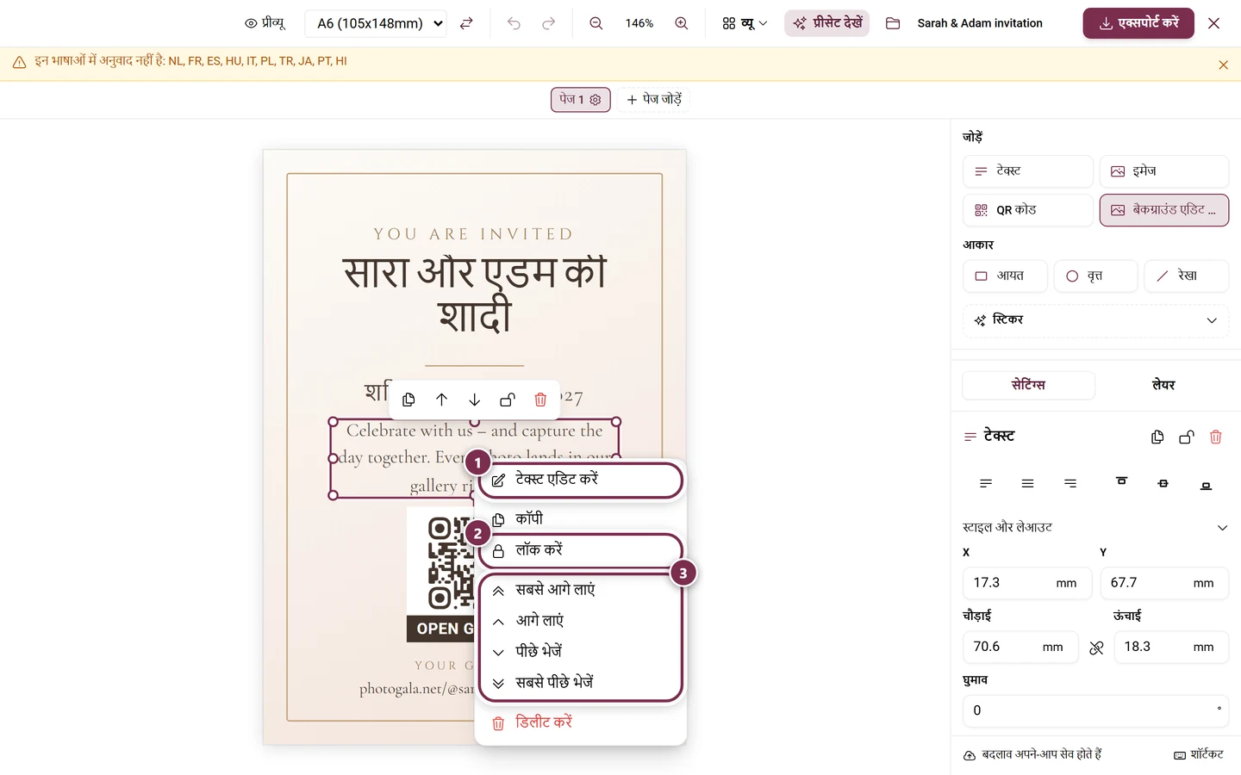Click the एक्सपोर्ट करें export button
The width and height of the screenshot is (1241, 775).
pos(1138,23)
